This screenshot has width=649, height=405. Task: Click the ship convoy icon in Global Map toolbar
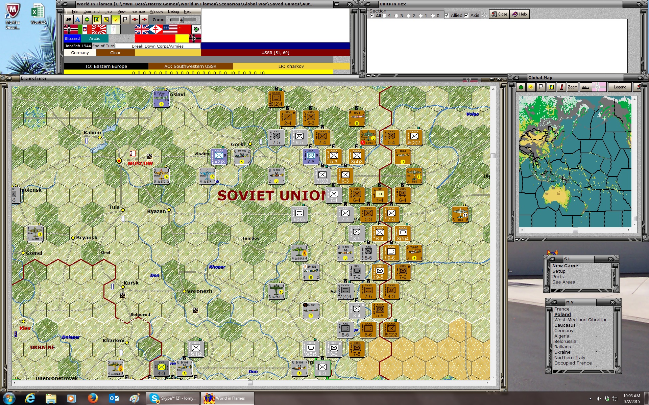coord(585,87)
